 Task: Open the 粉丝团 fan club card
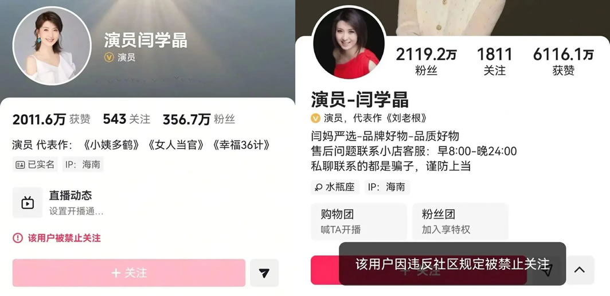click(460, 221)
